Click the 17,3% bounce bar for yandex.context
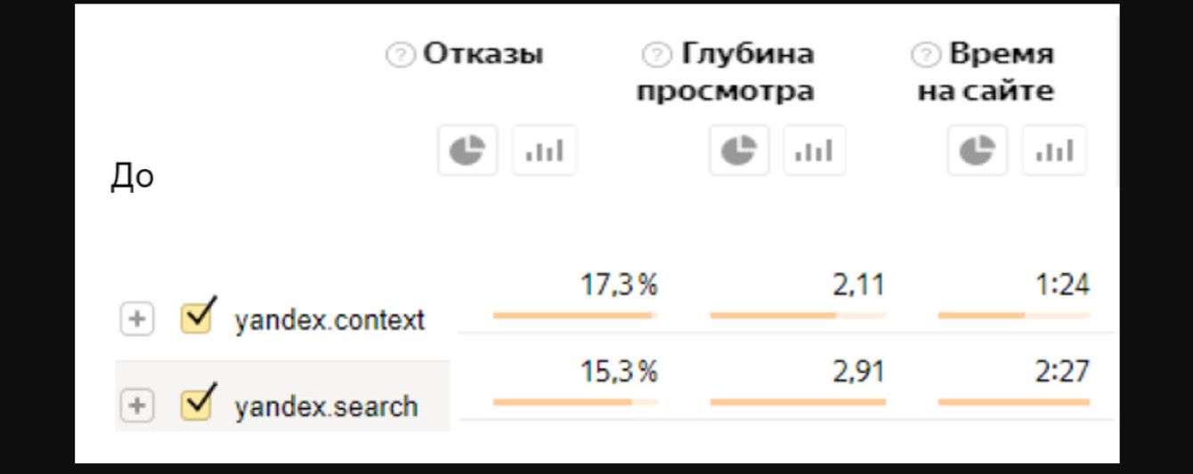The width and height of the screenshot is (1193, 474). pyautogui.click(x=574, y=315)
